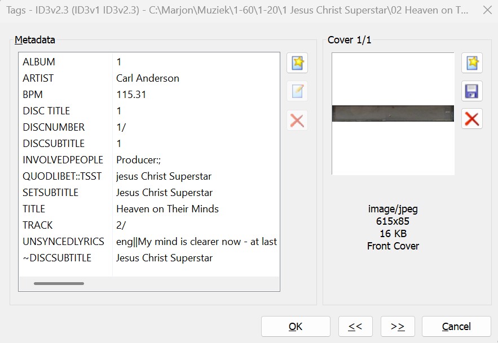The height and width of the screenshot is (343, 498).
Task: Click the edit metadata field icon
Action: [x=297, y=91]
